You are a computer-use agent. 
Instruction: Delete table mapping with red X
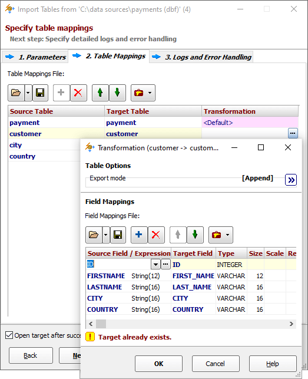click(78, 93)
